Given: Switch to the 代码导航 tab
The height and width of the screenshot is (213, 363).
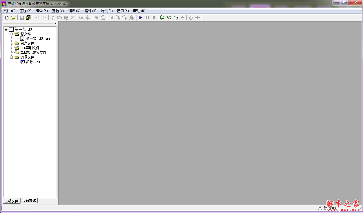Looking at the screenshot, I should click(29, 201).
